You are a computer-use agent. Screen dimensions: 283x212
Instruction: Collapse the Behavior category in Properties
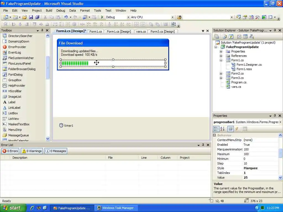pyautogui.click(x=214, y=135)
